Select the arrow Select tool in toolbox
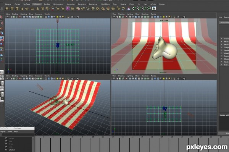229x152 pixels. 2,17
